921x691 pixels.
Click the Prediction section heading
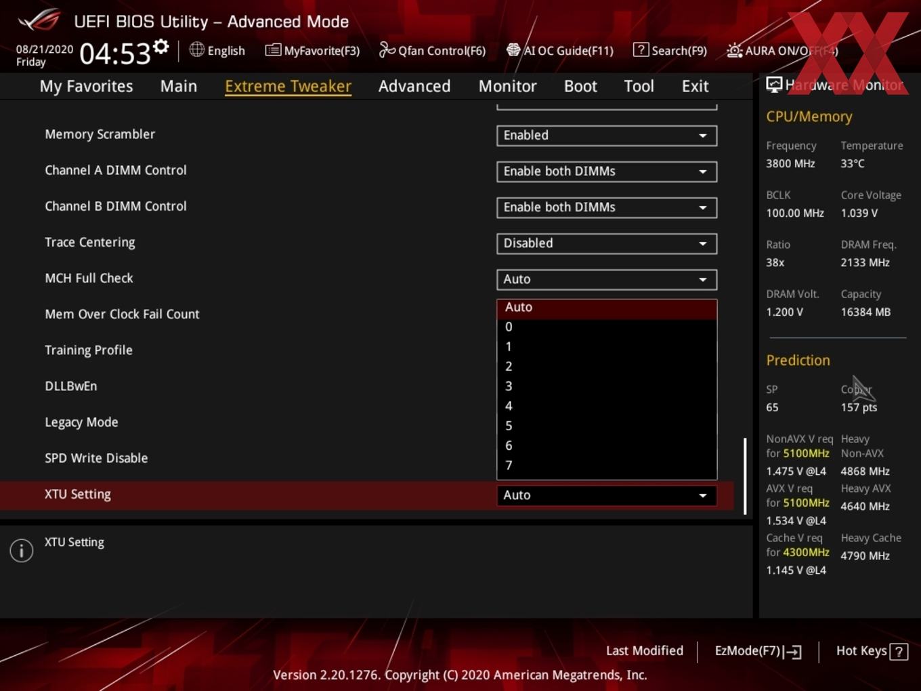[x=798, y=360]
